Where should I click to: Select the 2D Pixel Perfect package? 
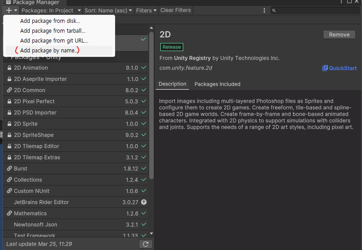[x=76, y=101]
